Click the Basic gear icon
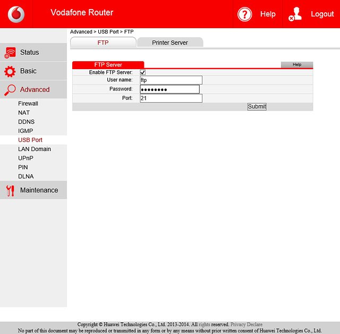This screenshot has width=340, height=334. point(10,71)
